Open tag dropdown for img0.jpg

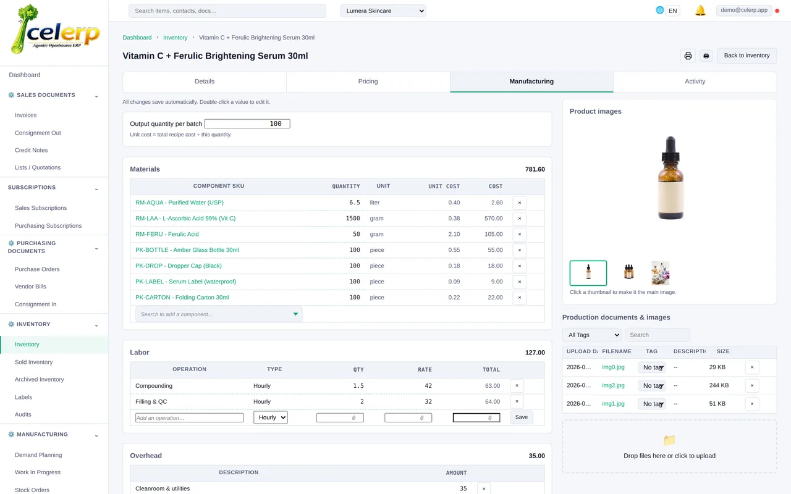tap(652, 367)
